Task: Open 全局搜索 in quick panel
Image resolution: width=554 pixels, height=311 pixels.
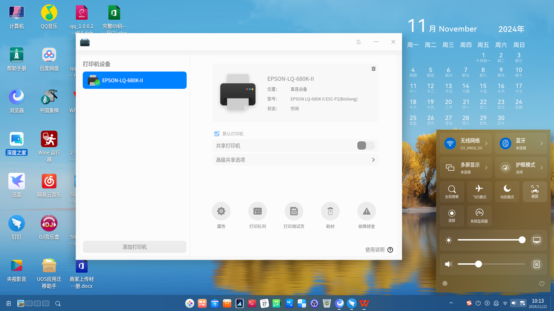Action: pyautogui.click(x=452, y=192)
